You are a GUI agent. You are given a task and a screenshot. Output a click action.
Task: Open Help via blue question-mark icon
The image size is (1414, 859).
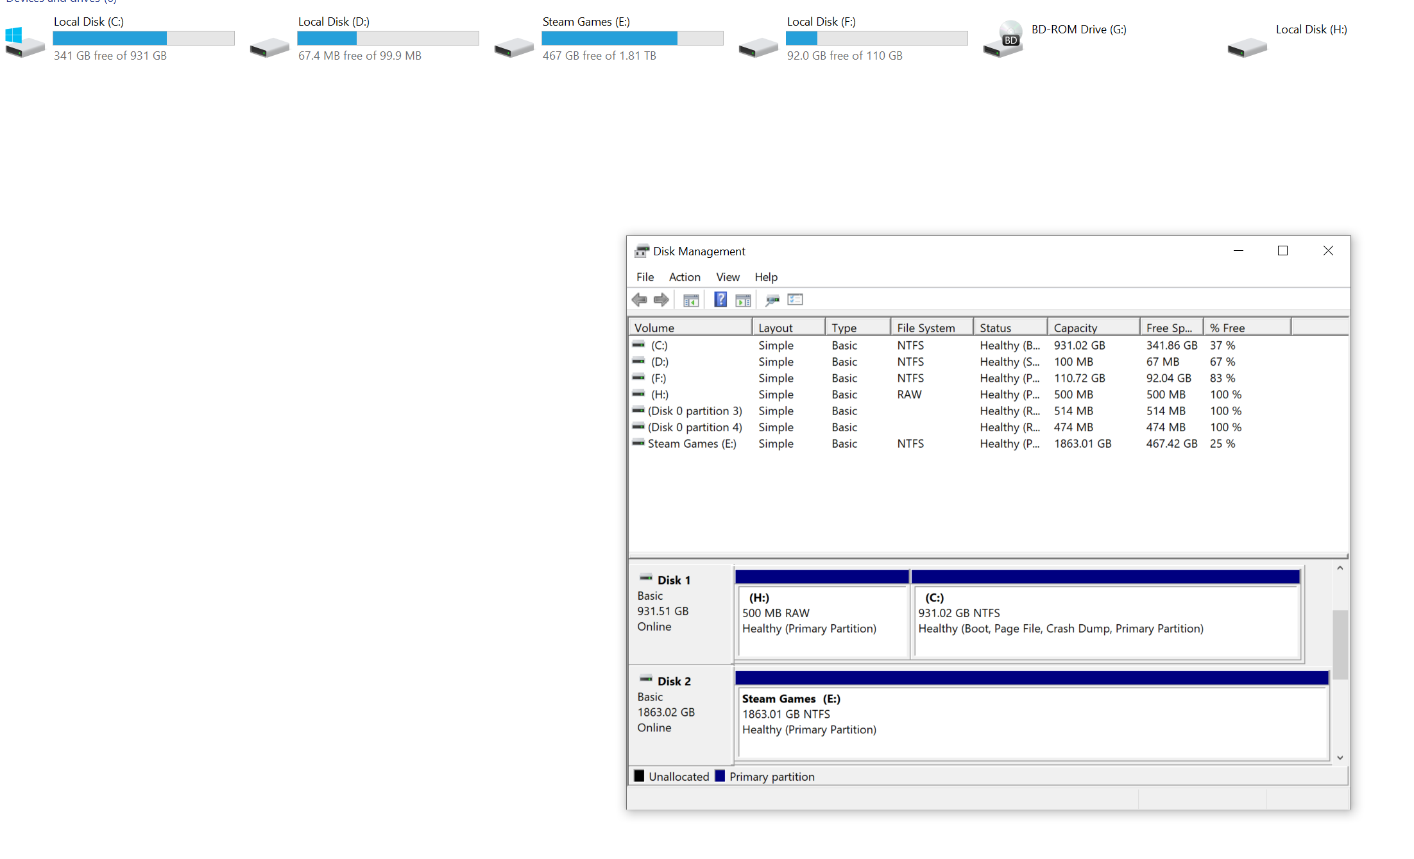720,300
